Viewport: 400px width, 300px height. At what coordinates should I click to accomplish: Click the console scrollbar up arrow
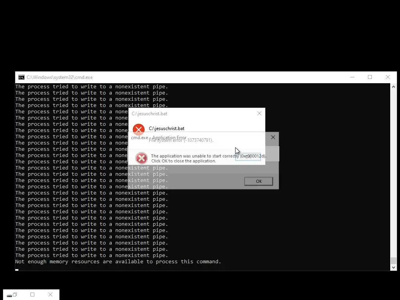pyautogui.click(x=393, y=87)
